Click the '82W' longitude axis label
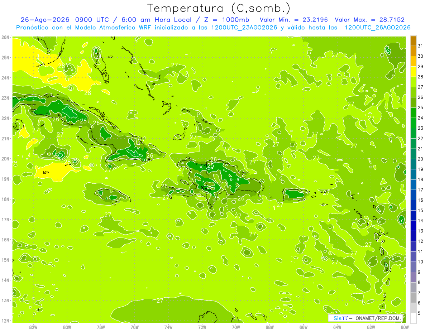 (x=33, y=327)
